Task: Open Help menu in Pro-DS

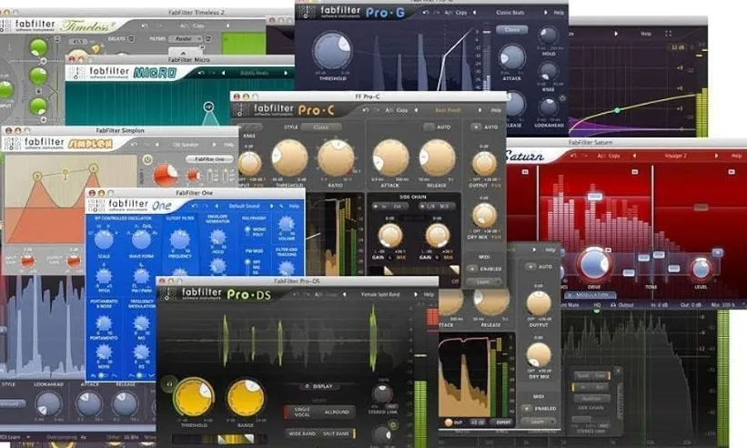Action: point(429,294)
